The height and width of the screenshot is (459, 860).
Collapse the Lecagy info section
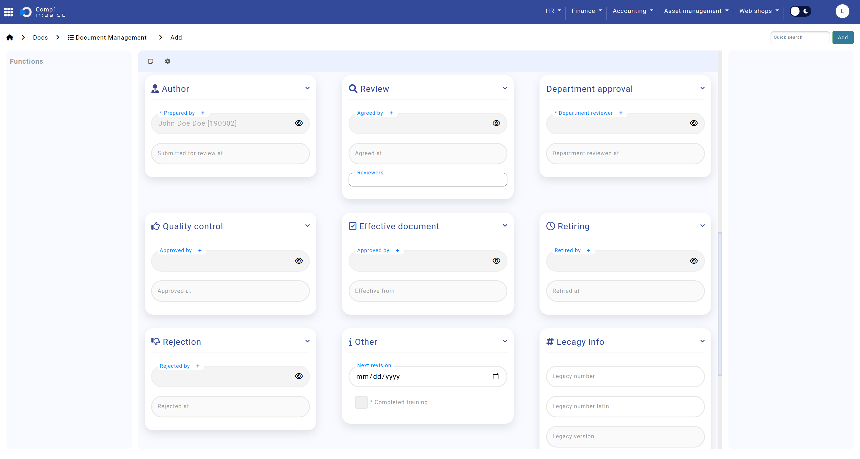(702, 341)
